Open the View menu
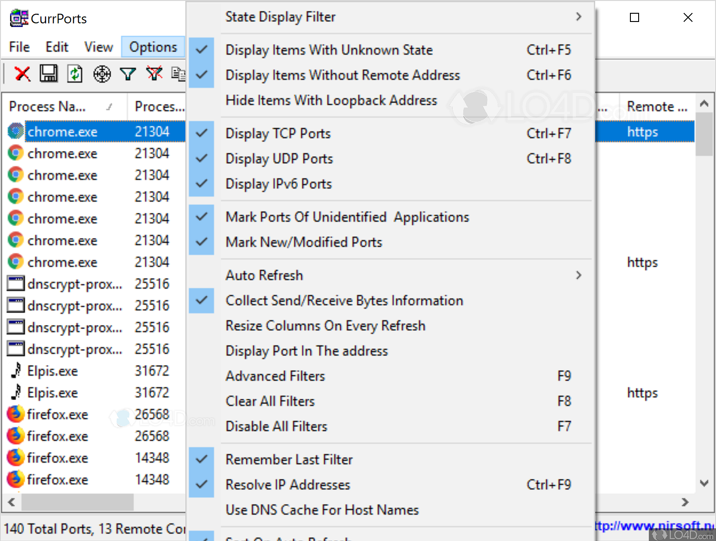The width and height of the screenshot is (716, 541). (x=98, y=47)
